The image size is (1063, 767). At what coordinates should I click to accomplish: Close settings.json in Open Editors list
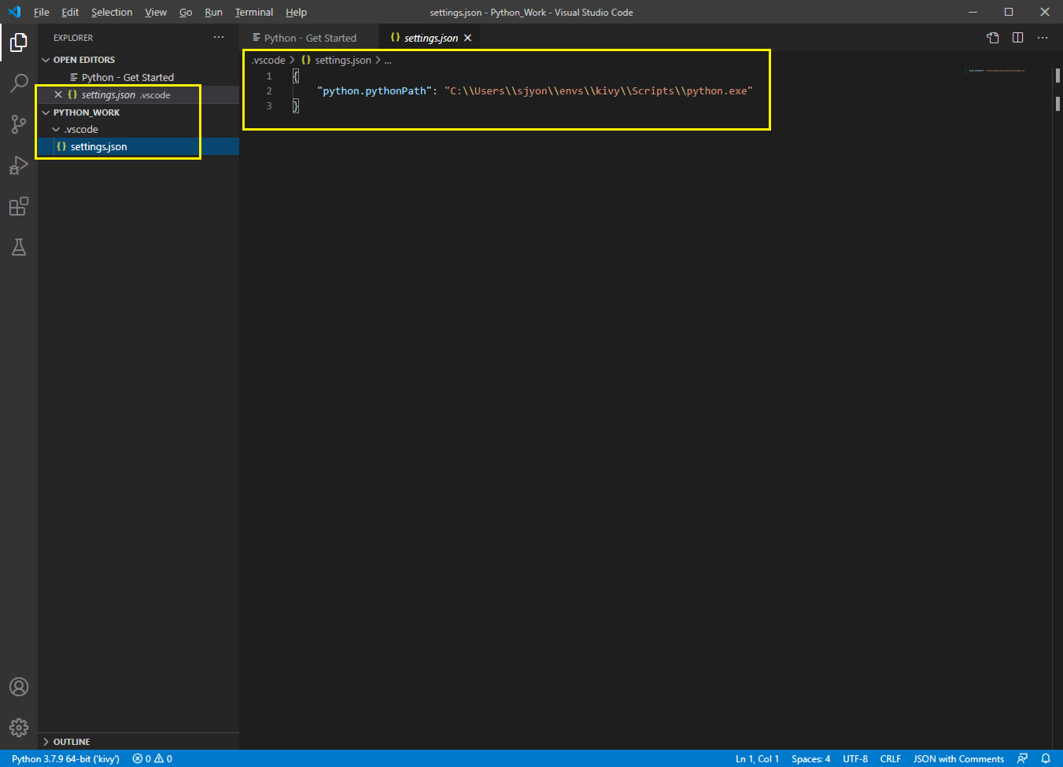pyautogui.click(x=57, y=94)
